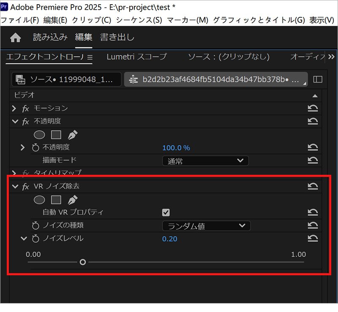Create ellipse mask under VR ノイズ除去
Viewport: 338px width, 312px height.
tap(39, 200)
